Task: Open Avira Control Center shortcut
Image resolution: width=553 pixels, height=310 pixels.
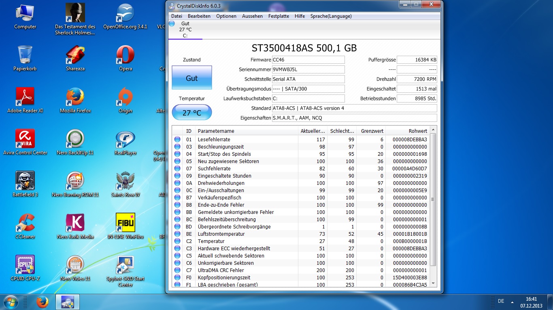Action: (25, 142)
